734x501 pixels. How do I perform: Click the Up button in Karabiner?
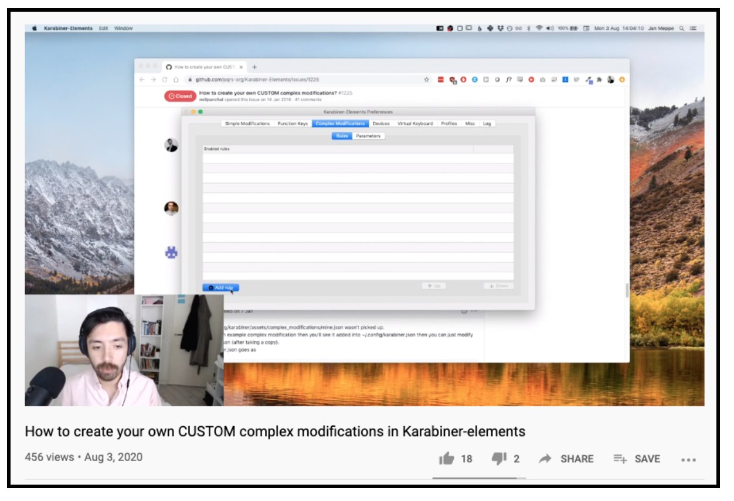coord(433,286)
